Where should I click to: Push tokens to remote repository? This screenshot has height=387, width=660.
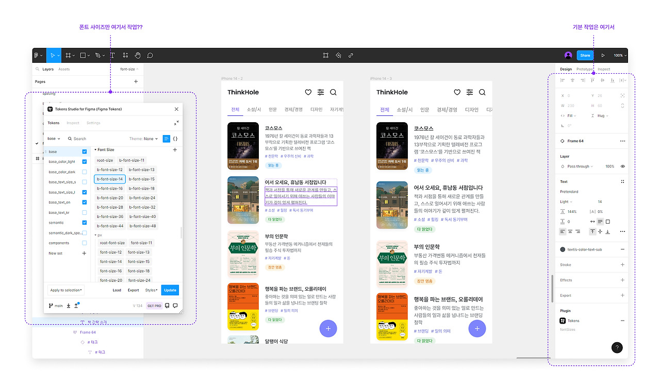76,306
